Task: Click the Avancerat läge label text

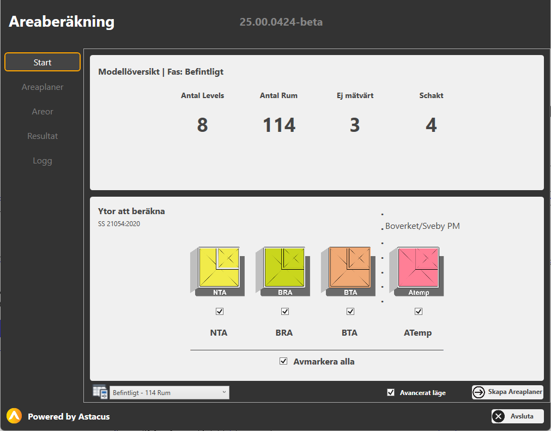Action: (423, 393)
